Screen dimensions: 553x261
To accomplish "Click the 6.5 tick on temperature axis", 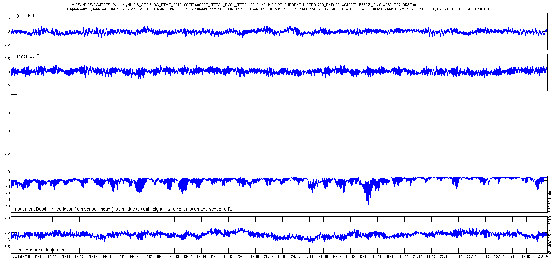I will click(x=7, y=232).
